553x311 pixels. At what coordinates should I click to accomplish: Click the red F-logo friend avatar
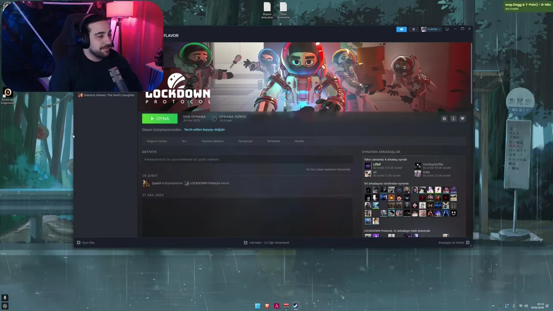point(438,190)
